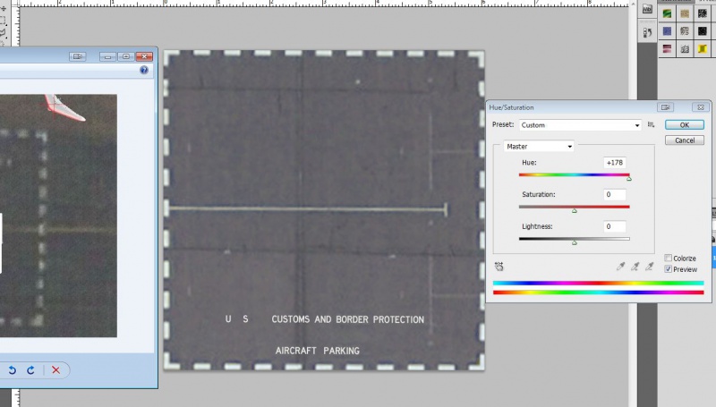Open the Master channel dropdown
The height and width of the screenshot is (407, 716).
click(539, 147)
